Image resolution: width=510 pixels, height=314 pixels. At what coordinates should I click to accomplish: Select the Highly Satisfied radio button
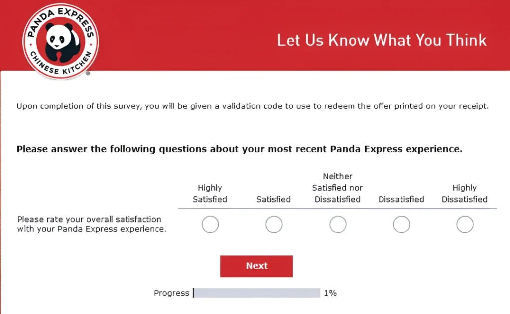[210, 225]
